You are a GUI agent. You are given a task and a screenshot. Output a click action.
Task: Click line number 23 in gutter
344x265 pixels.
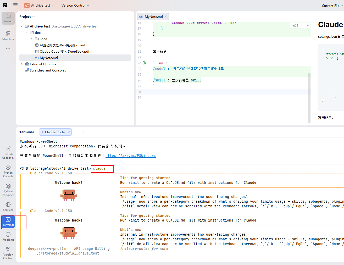[x=139, y=63]
